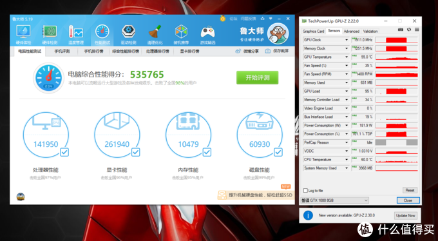Click GPU-Z screenshot camera icon
Image resolution: width=438 pixels, height=241 pixels.
(401, 30)
